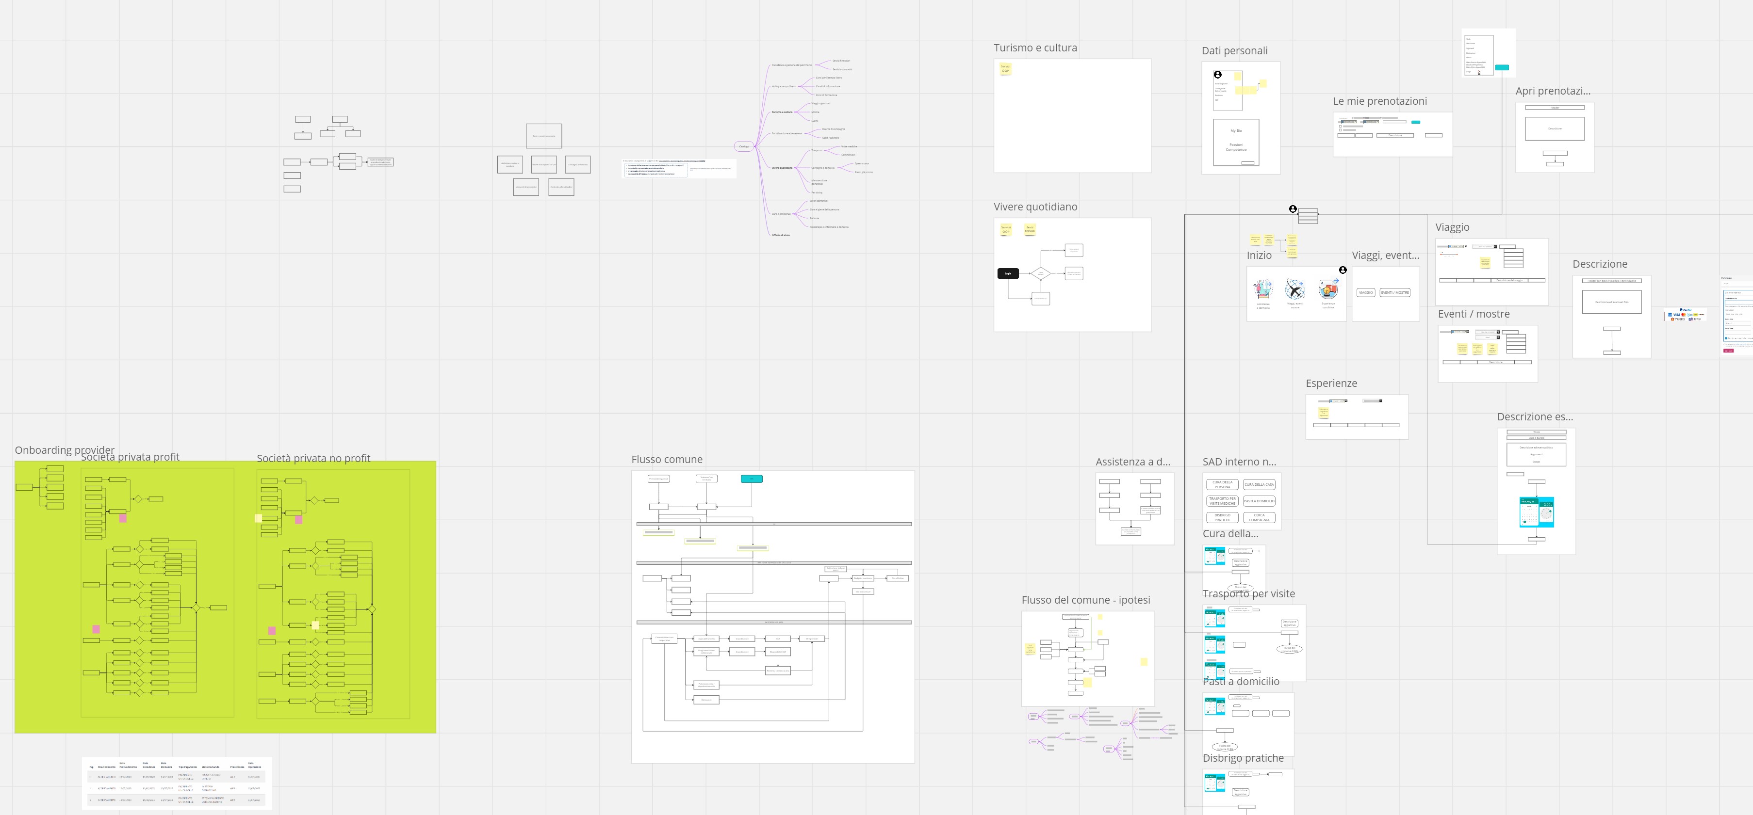
Task: Select the pink sticky near top of Società privata profit
Action: pos(122,518)
